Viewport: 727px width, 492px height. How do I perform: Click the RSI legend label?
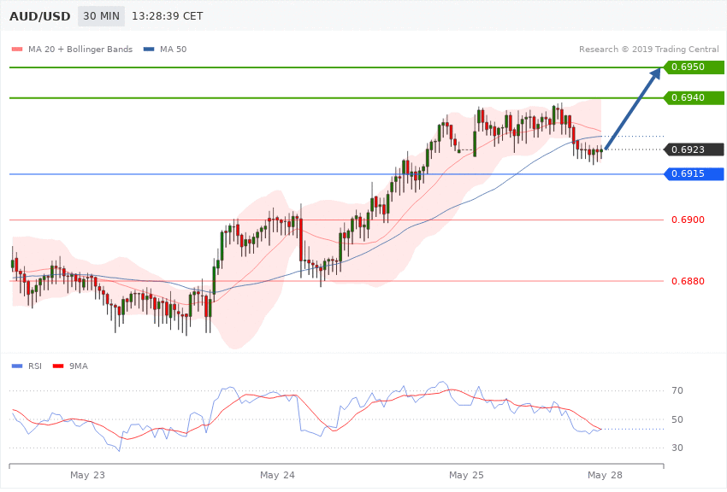click(35, 366)
